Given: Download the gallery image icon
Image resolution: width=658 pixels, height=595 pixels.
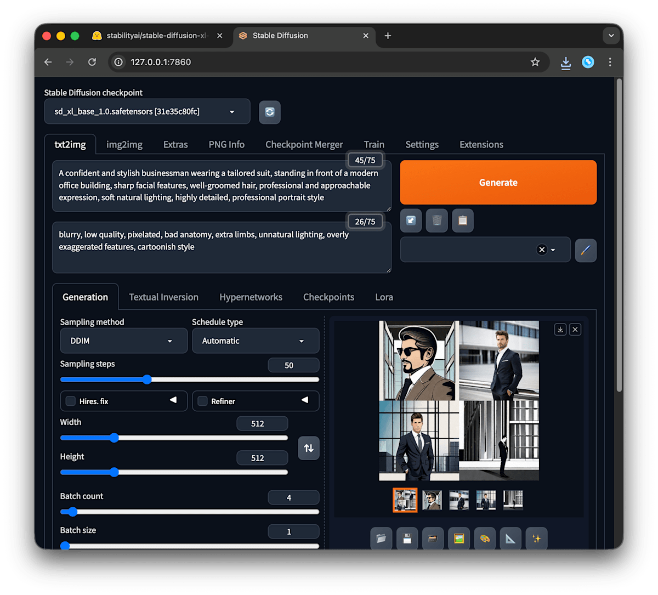Looking at the screenshot, I should click(560, 330).
